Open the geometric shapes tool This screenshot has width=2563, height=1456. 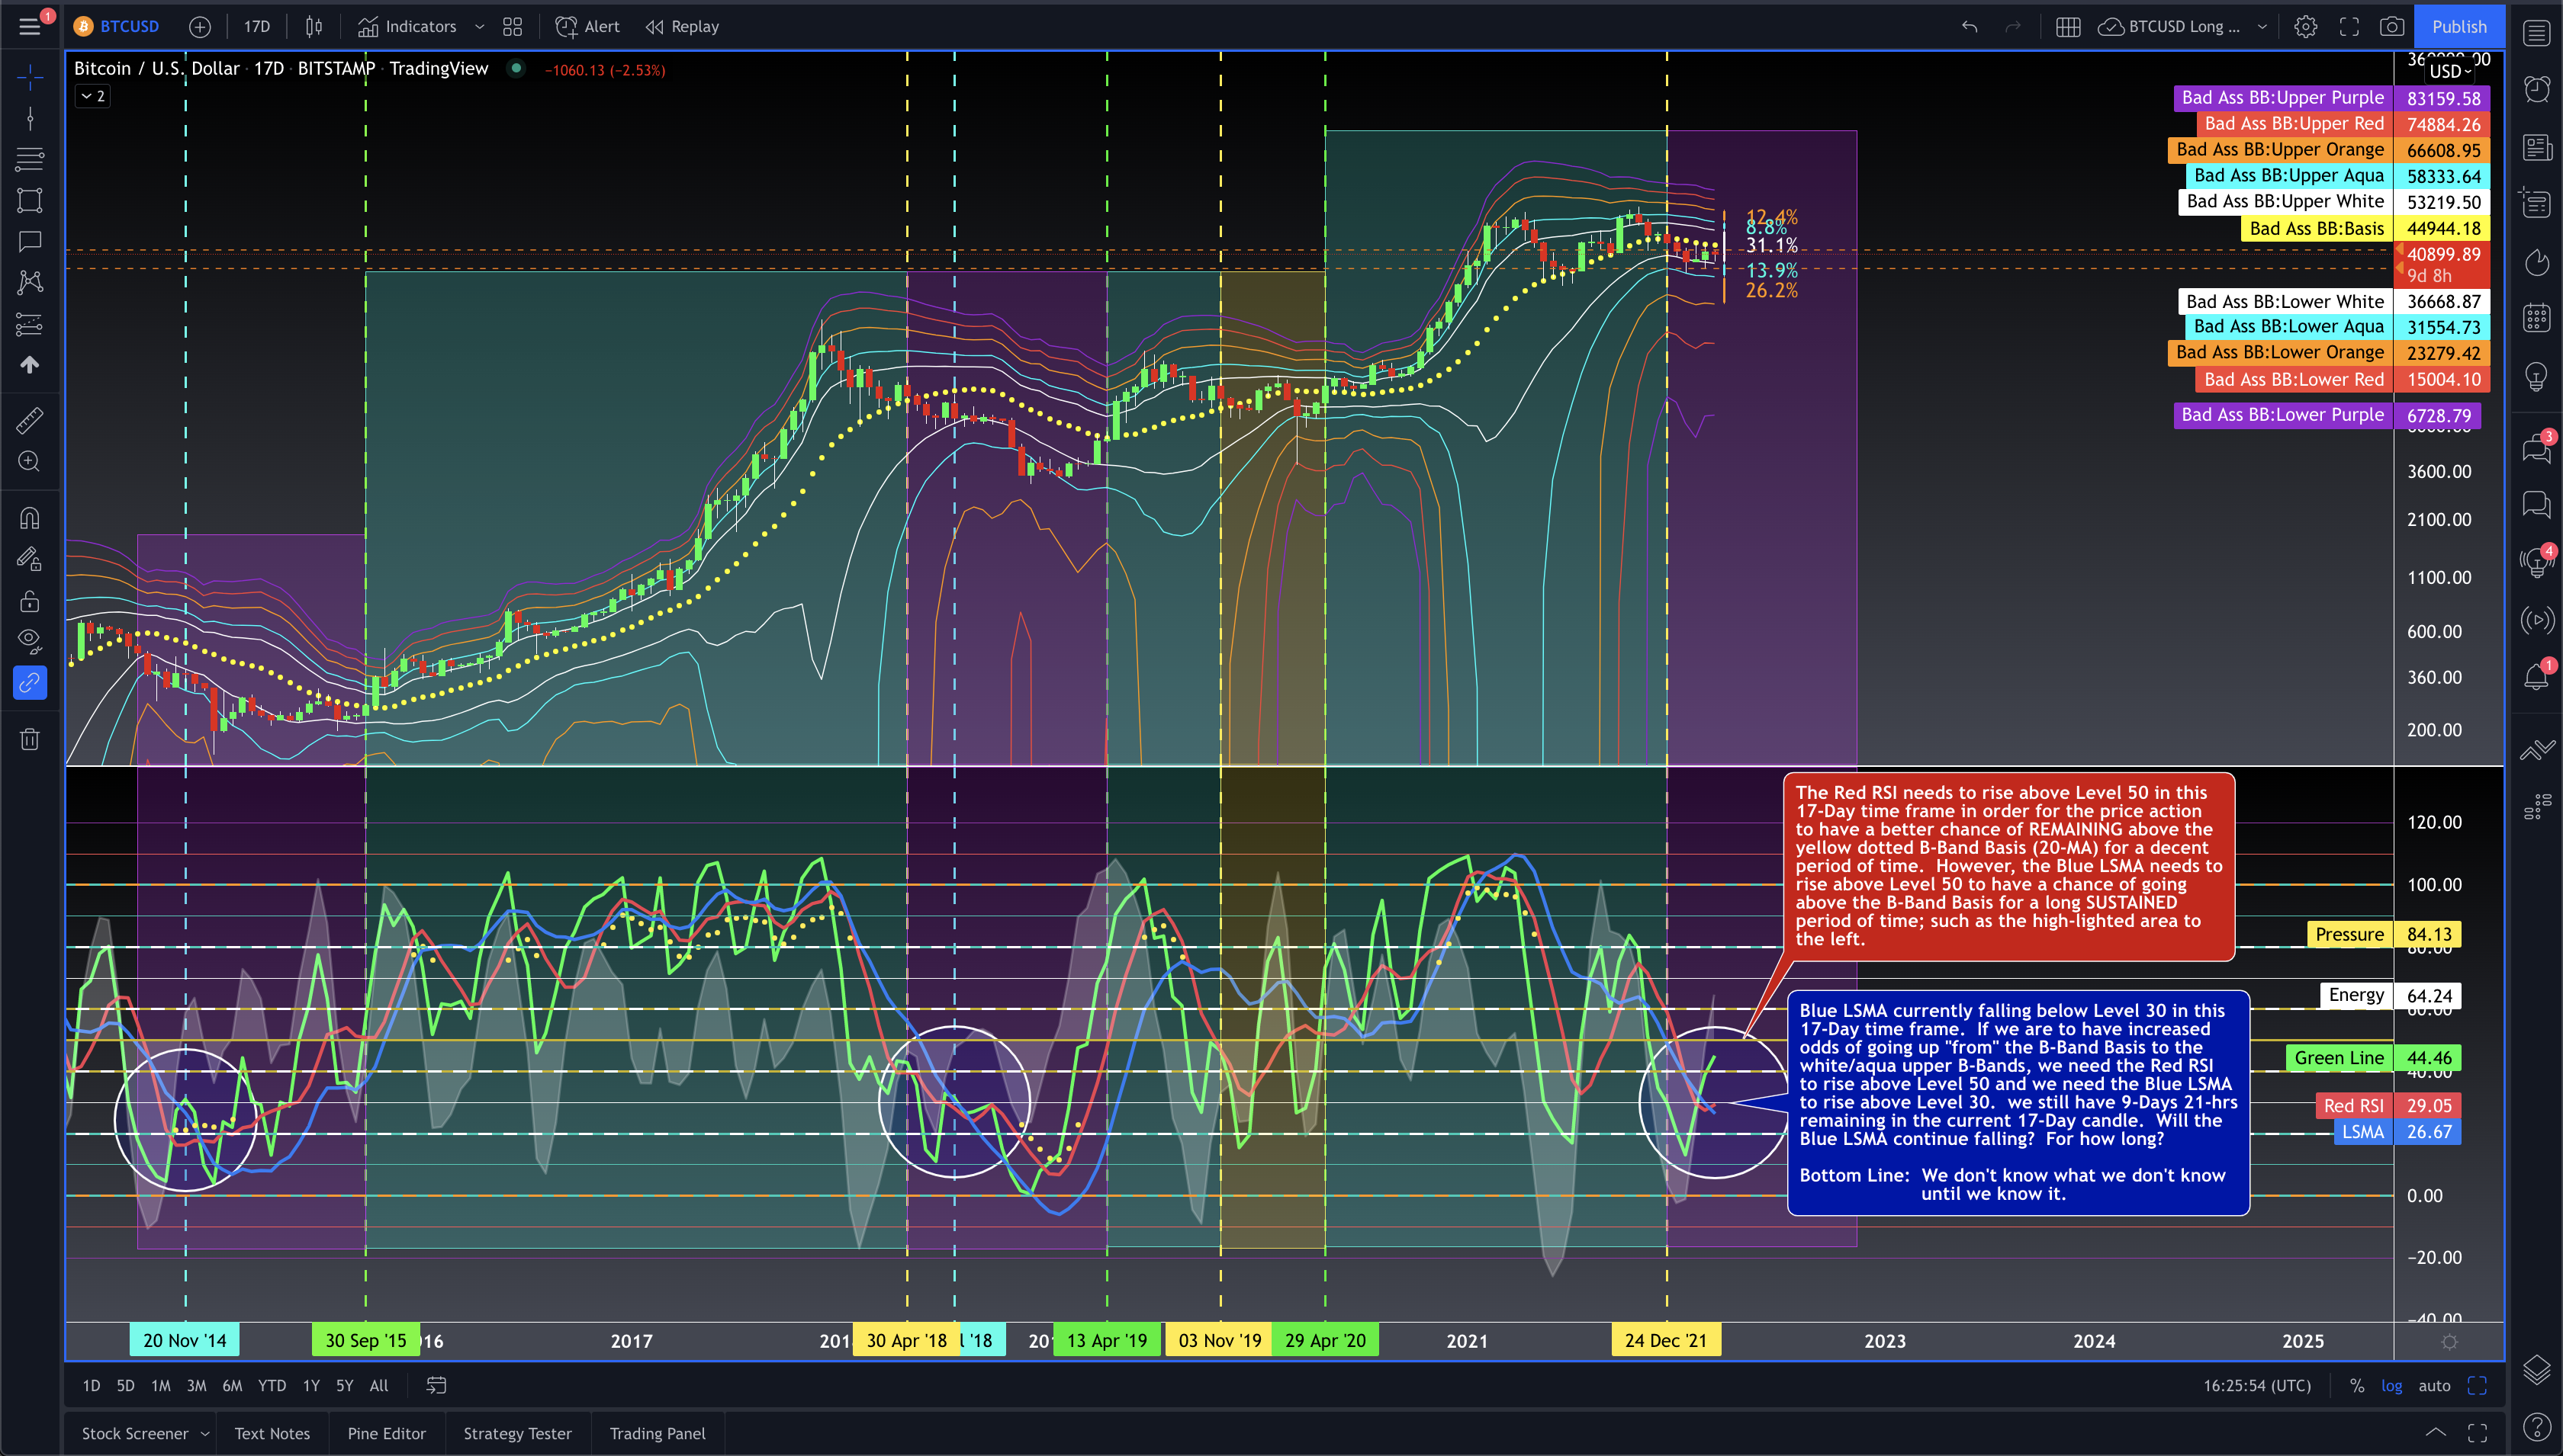pos(30,200)
